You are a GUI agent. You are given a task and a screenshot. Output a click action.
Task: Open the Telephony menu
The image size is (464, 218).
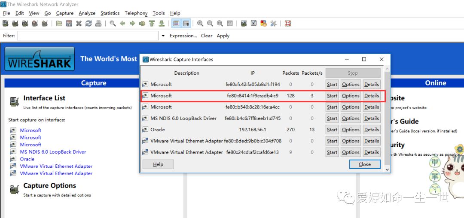click(136, 13)
